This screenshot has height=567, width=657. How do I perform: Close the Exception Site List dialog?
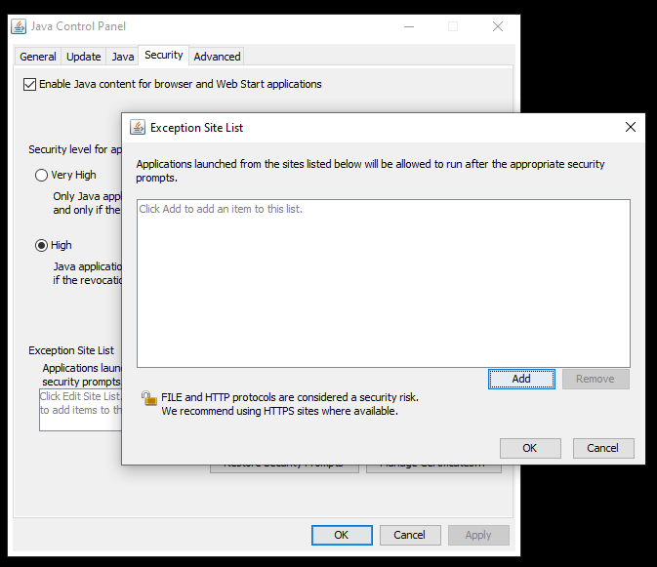[x=631, y=127]
